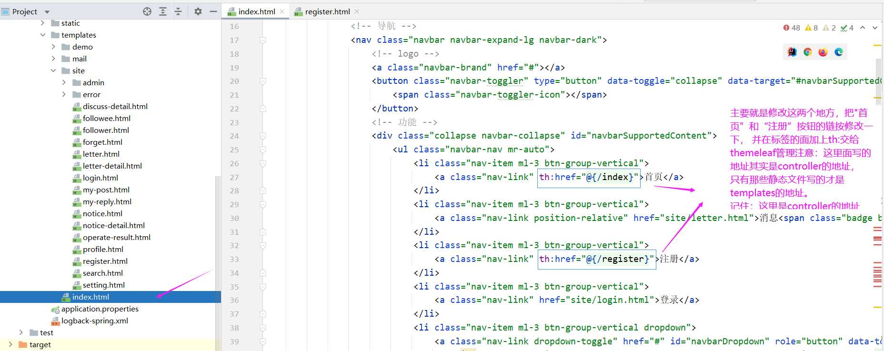Click the Select Opened File locate icon
Image resolution: width=884 pixels, height=351 pixels.
[147, 11]
